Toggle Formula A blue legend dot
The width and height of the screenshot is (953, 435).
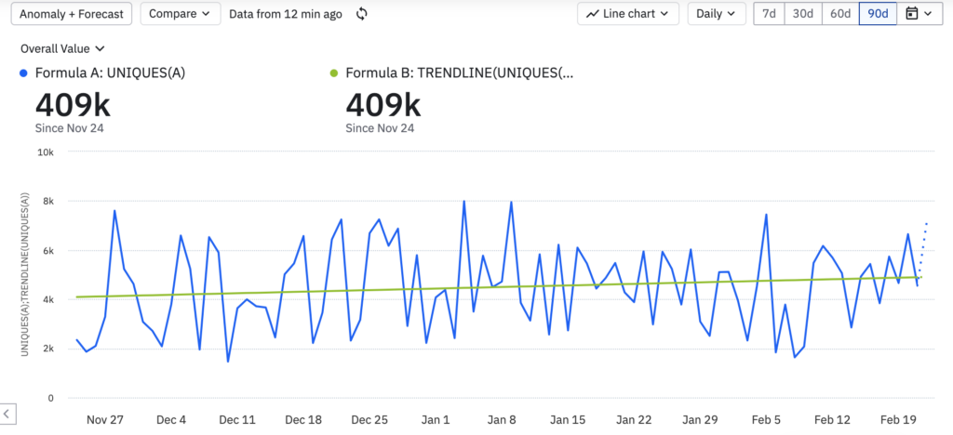(x=23, y=72)
